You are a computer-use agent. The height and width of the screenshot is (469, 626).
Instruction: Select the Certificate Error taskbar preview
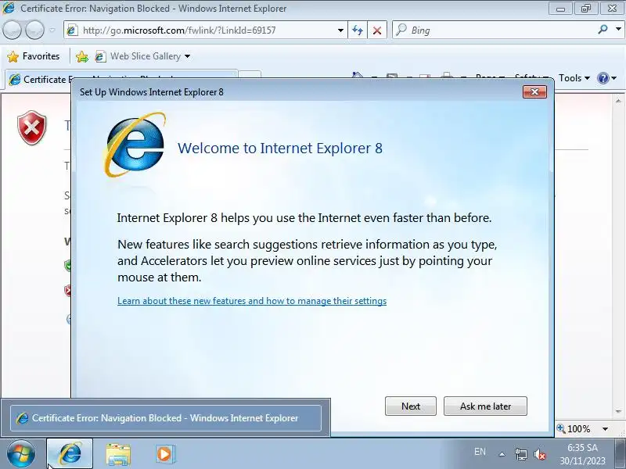[166, 418]
